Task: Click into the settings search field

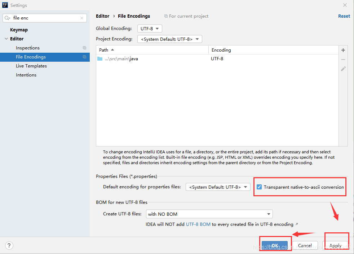Action: tap(45, 18)
